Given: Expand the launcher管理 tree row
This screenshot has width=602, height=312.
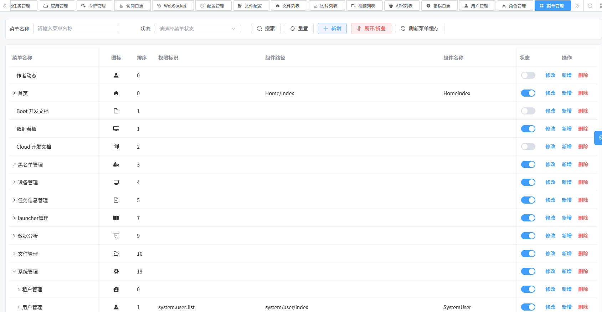Looking at the screenshot, I should (x=14, y=218).
